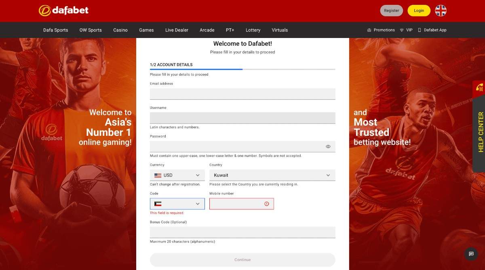485x270 pixels.
Task: Click 'Can't change after registration.' note
Action: coord(175,184)
